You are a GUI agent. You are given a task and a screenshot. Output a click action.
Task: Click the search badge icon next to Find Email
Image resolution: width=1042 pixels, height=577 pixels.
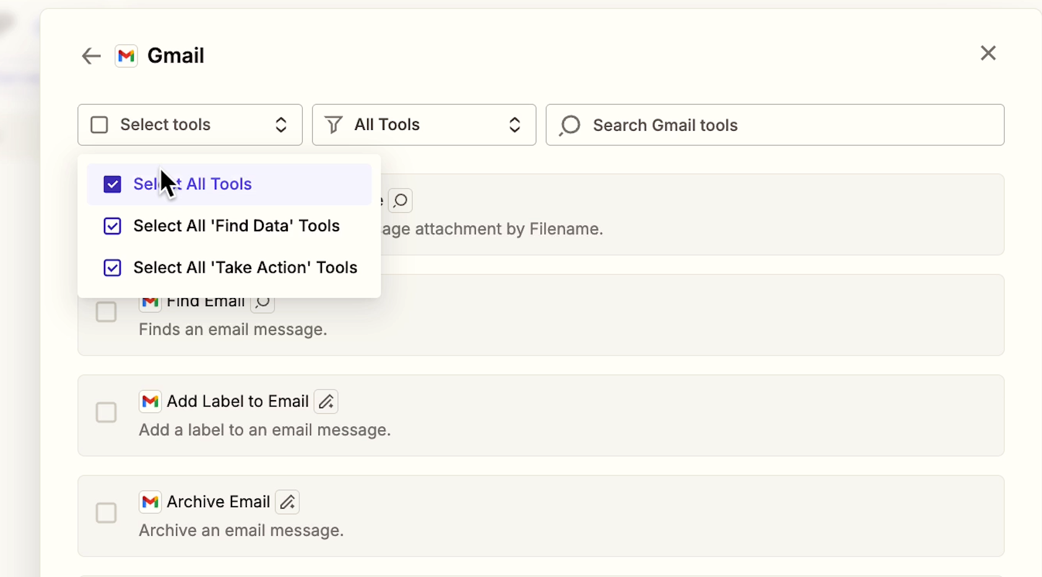[x=263, y=304]
